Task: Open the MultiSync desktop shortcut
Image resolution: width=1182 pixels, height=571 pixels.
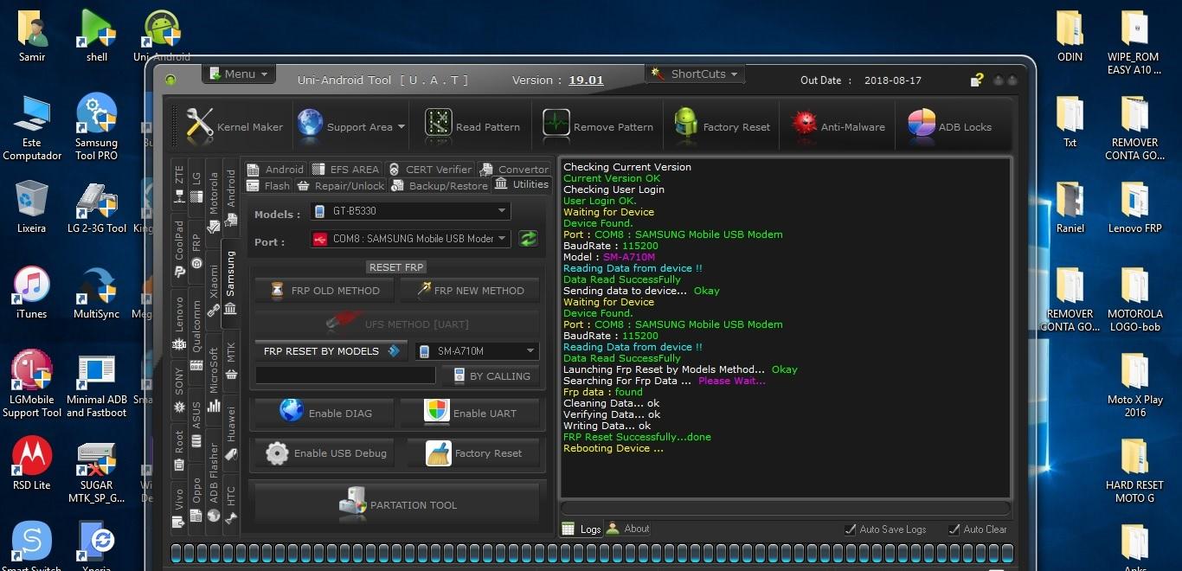Action: coord(97,293)
